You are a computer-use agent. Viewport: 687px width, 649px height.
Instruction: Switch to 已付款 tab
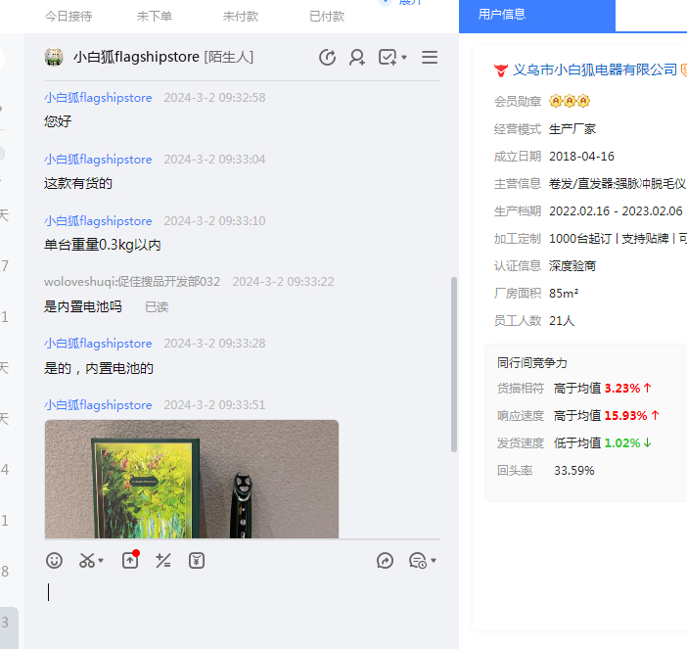327,17
